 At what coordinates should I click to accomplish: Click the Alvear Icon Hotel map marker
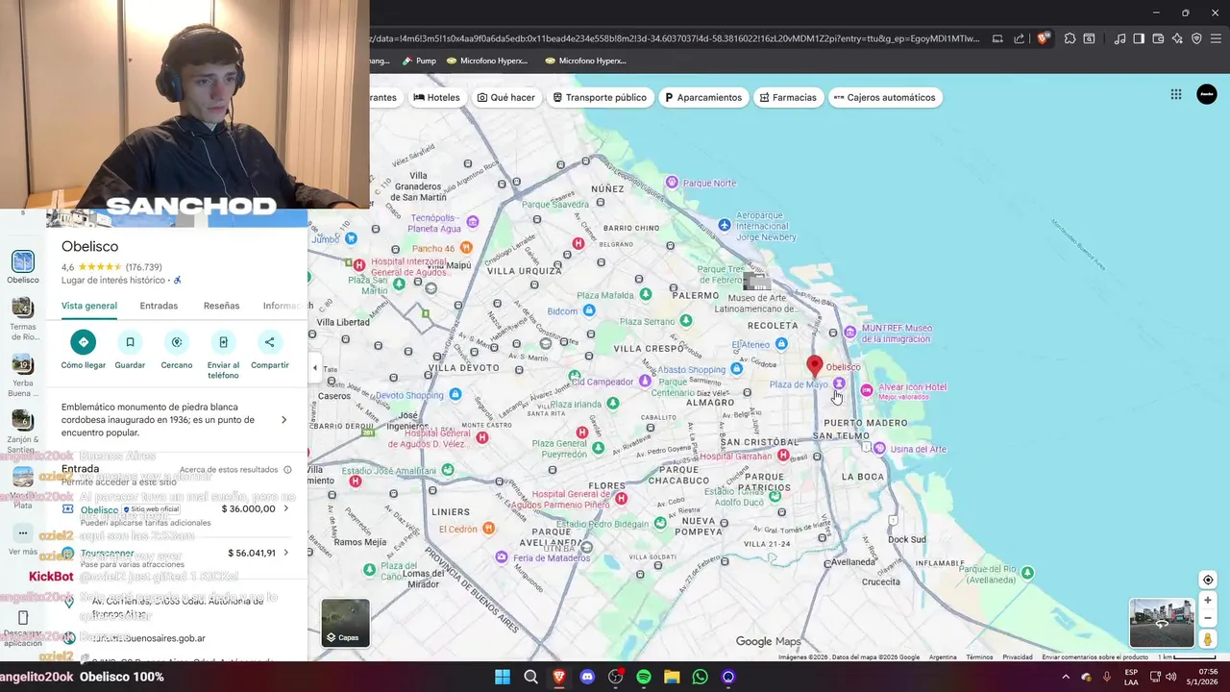click(x=867, y=389)
